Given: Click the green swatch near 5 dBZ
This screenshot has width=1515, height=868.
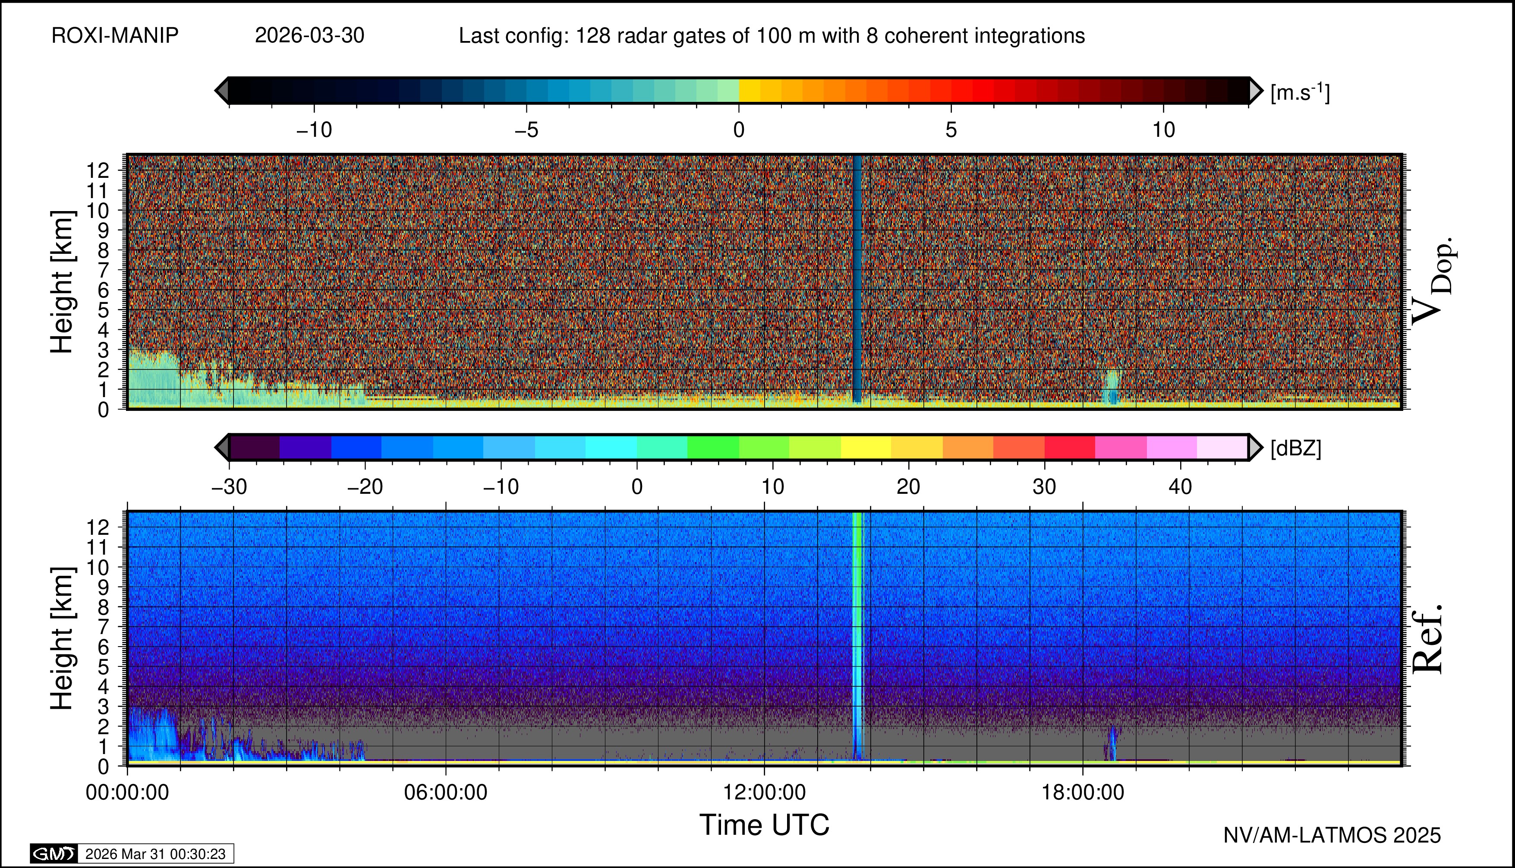Looking at the screenshot, I should click(x=713, y=447).
